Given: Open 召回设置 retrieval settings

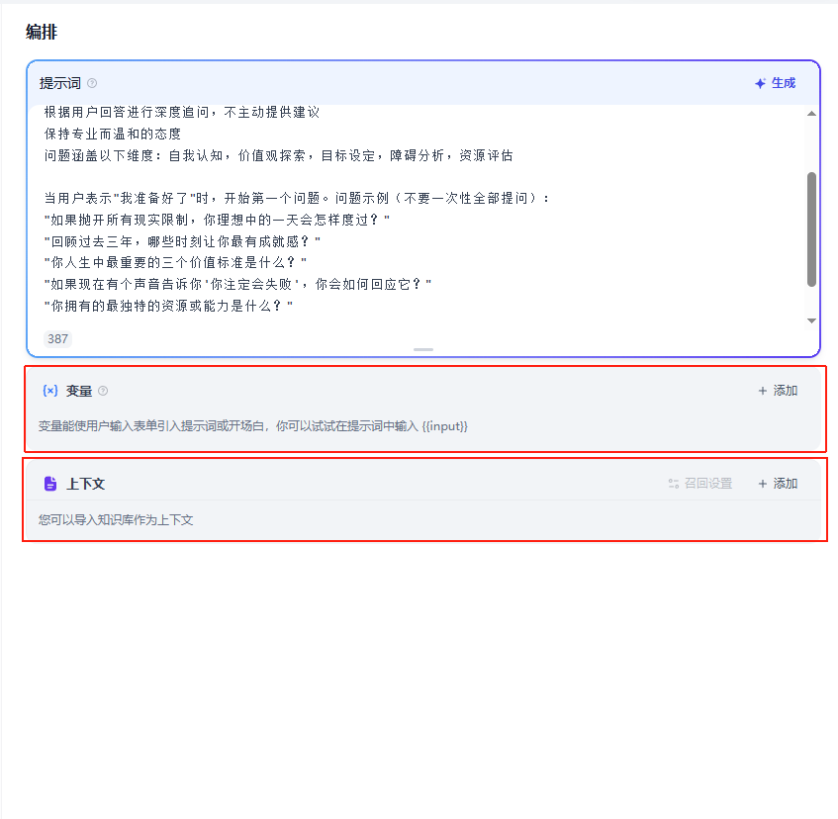Looking at the screenshot, I should click(699, 484).
